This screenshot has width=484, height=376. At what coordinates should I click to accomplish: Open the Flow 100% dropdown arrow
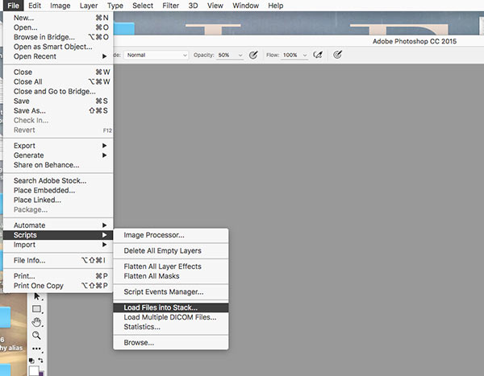305,56
